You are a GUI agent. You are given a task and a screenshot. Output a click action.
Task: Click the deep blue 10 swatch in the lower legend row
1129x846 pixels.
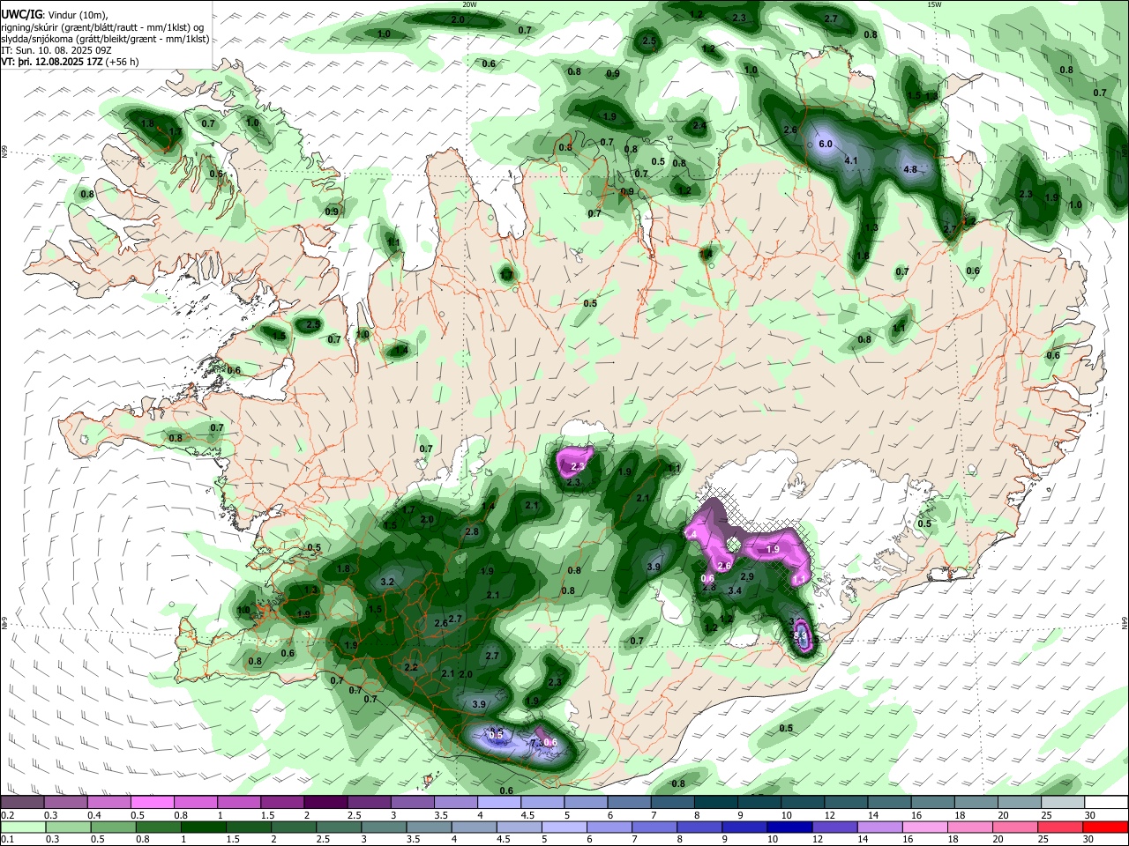789,827
